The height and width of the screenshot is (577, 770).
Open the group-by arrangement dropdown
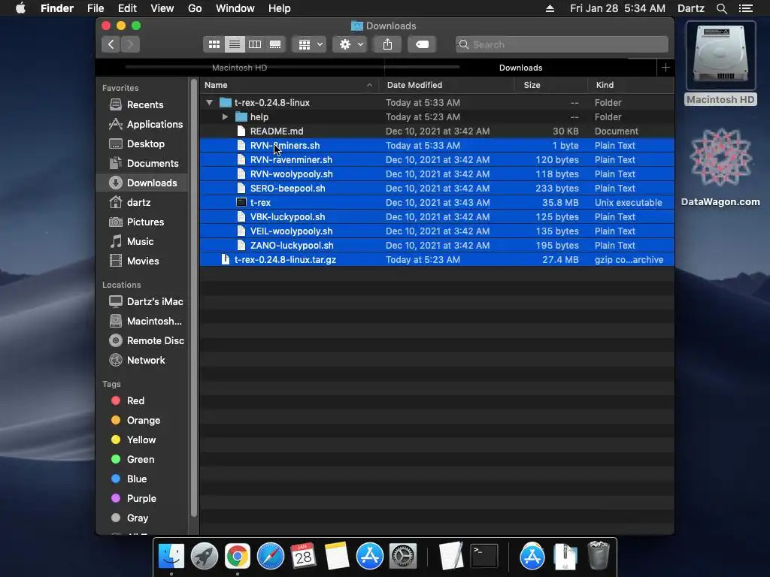click(x=309, y=44)
